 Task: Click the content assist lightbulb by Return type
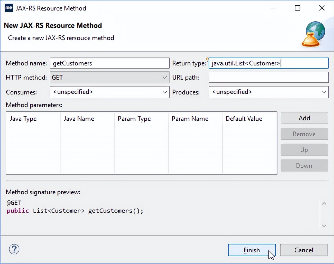[207, 59]
